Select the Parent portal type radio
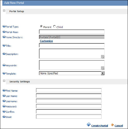This screenshot has height=129, width=128. [x=41, y=27]
